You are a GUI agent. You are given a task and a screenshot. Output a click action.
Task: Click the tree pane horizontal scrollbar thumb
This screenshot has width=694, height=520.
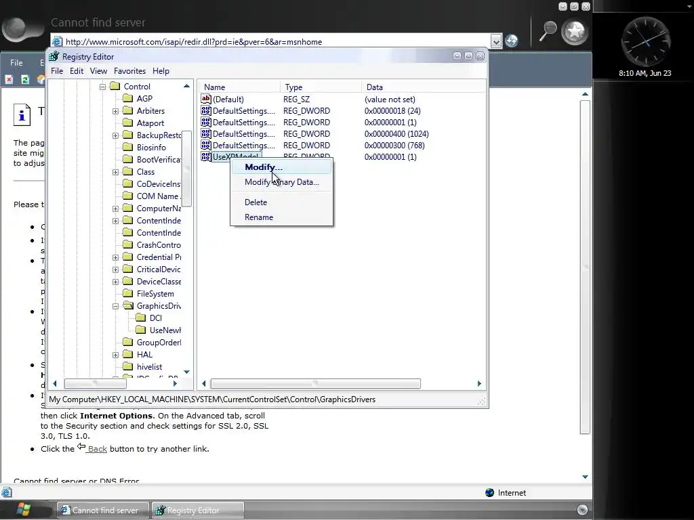(95, 383)
